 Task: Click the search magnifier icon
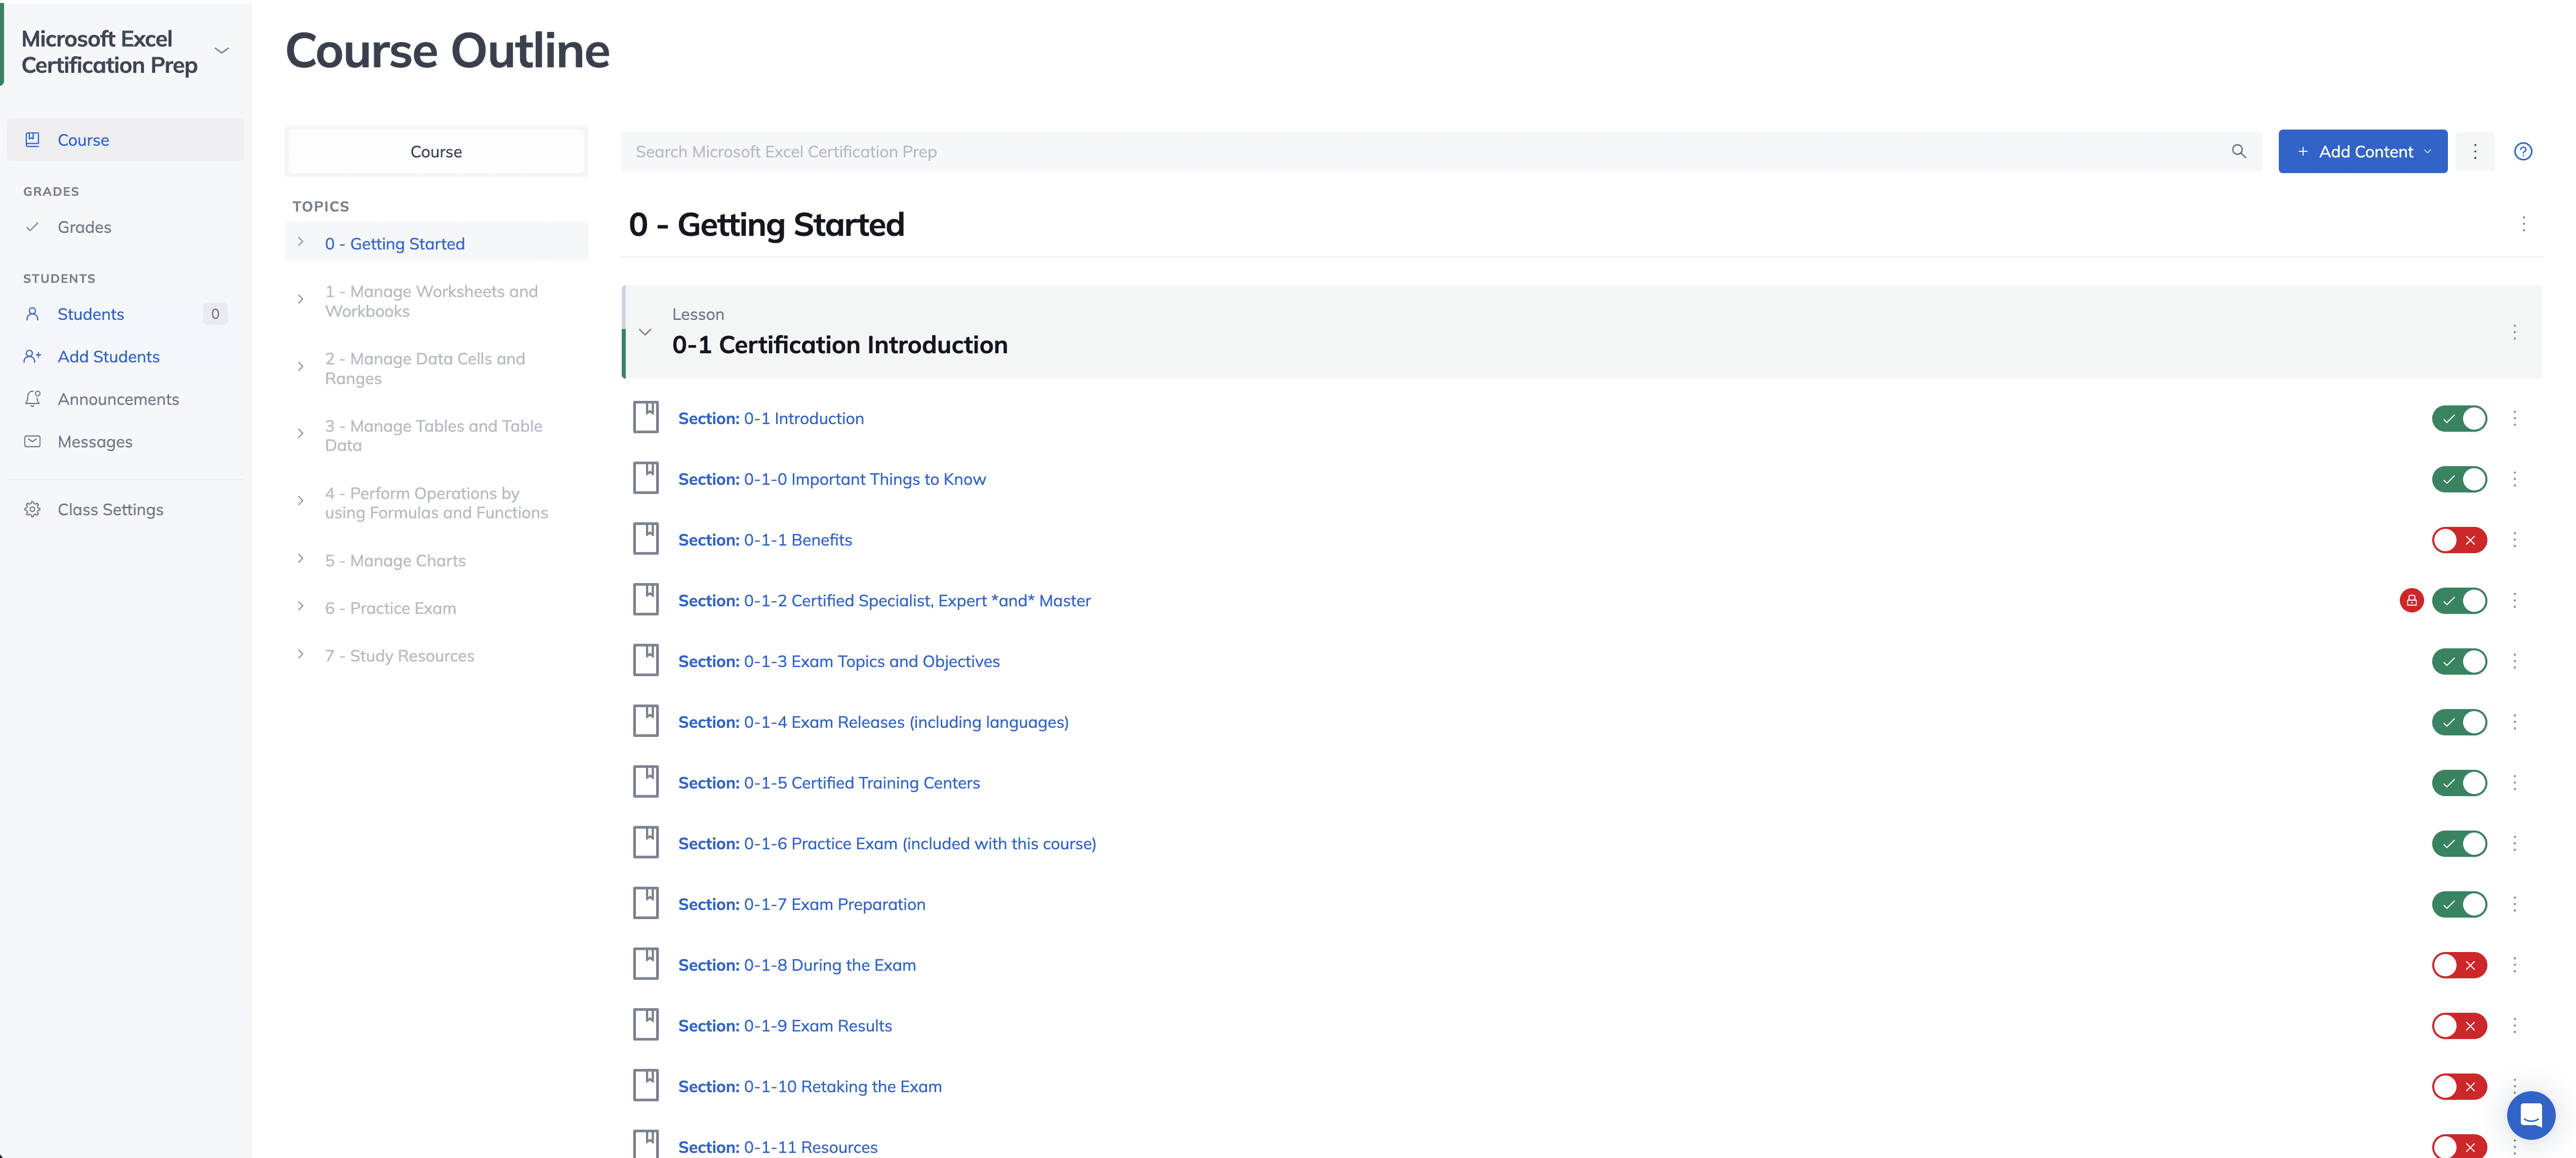point(2238,151)
